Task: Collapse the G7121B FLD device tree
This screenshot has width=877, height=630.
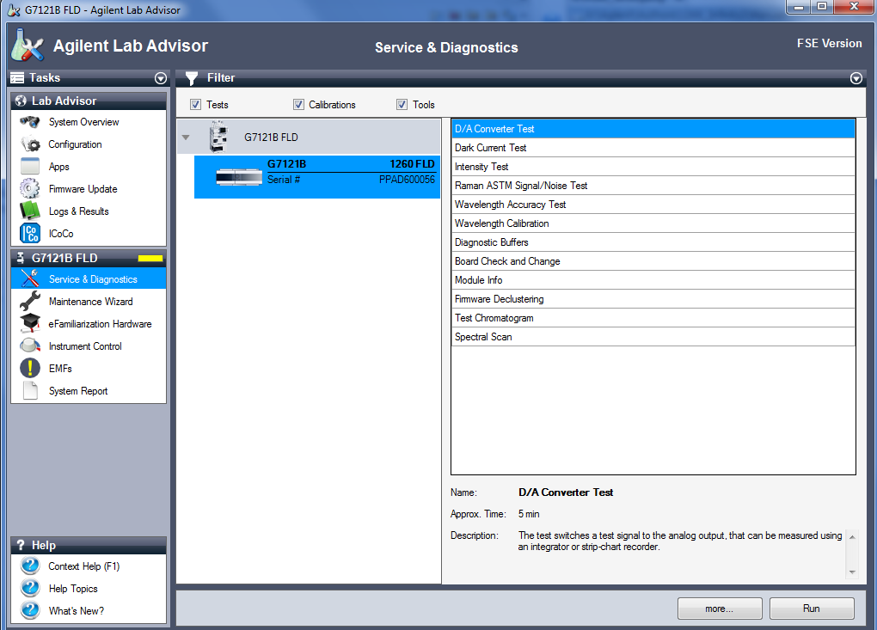Action: (x=186, y=136)
